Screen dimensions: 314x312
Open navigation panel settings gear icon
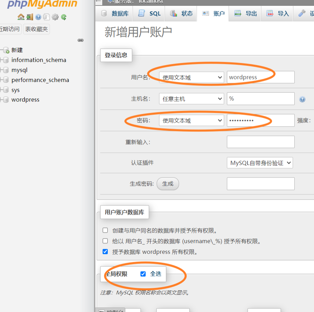click(x=55, y=17)
